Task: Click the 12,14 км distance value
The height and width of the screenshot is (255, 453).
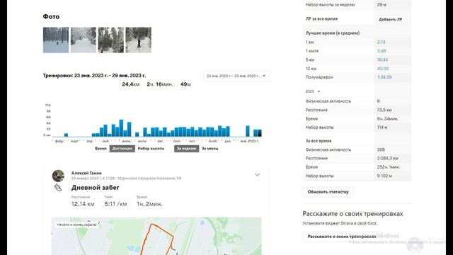Action: [83, 204]
